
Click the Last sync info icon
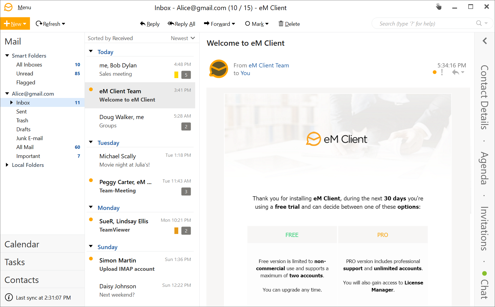pyautogui.click(x=9, y=297)
